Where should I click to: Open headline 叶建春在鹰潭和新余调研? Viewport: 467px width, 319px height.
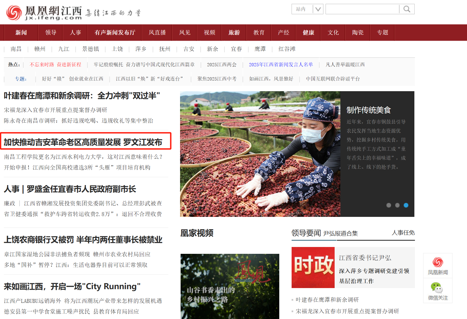click(x=82, y=96)
